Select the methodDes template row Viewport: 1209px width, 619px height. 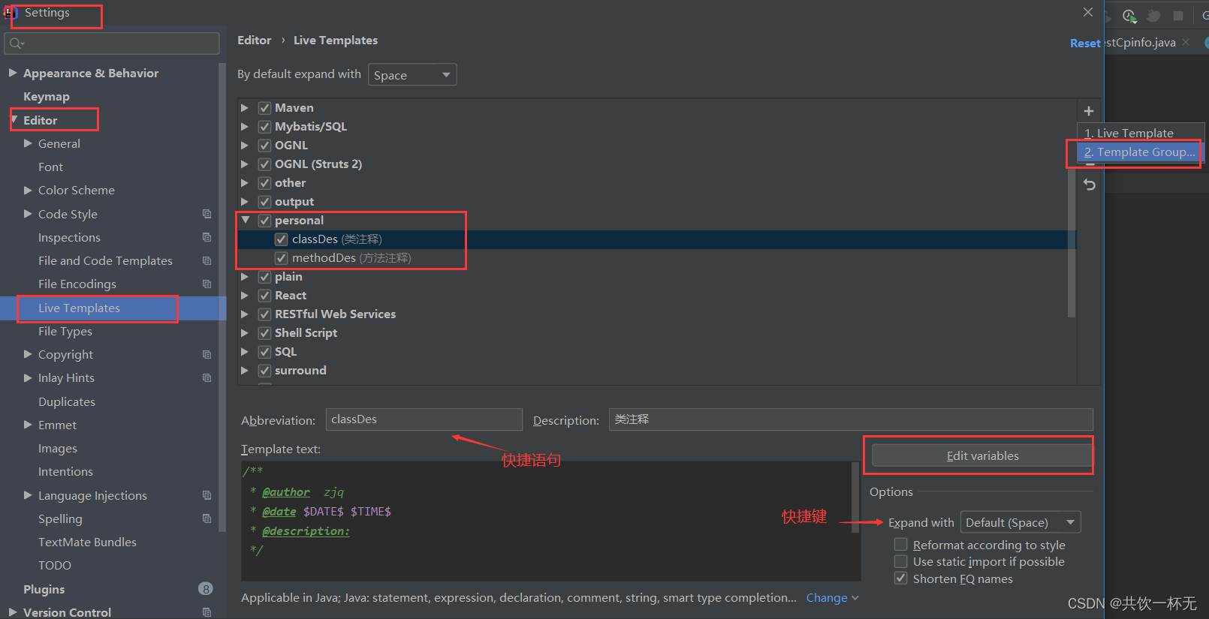[656, 257]
